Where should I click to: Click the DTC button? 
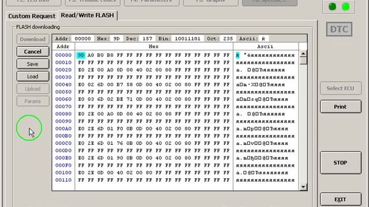339,29
